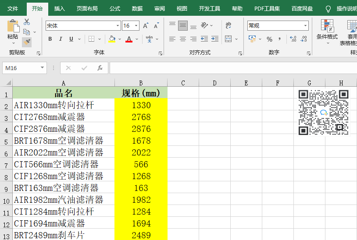Expand the font color dropdown arrow
Image resolution: width=357 pixels, height=240 pixels.
(137, 39)
